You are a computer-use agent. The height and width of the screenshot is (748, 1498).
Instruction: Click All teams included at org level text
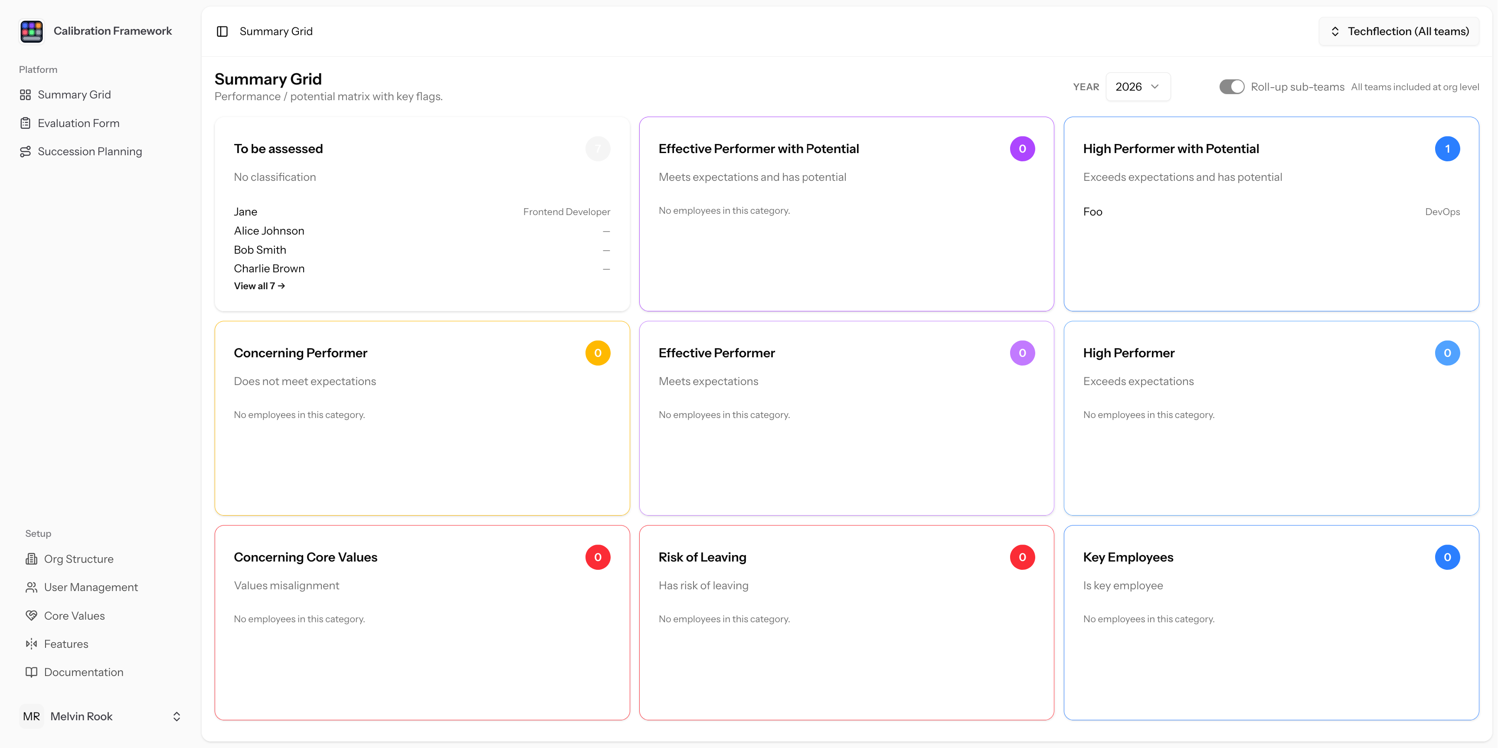[x=1415, y=87]
